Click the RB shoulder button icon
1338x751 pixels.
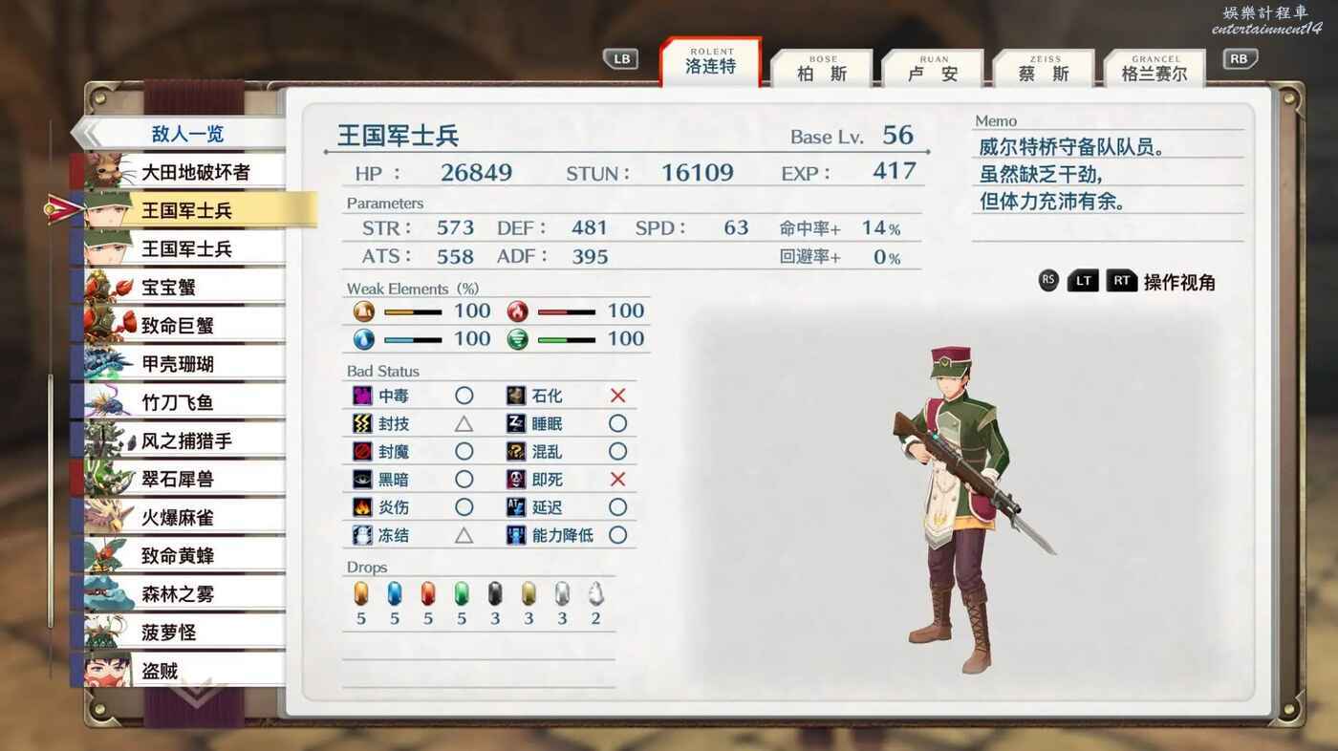(1240, 59)
